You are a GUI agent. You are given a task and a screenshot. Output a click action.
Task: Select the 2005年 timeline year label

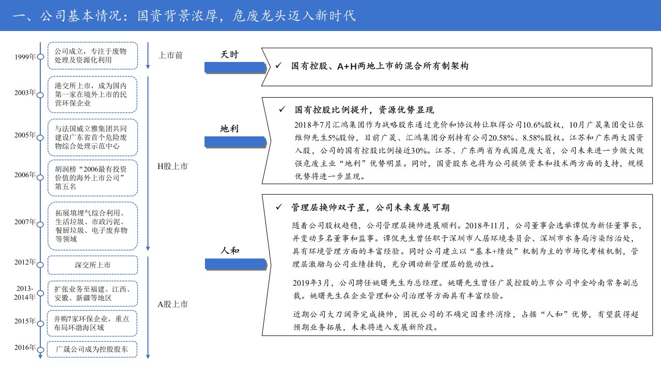pyautogui.click(x=25, y=135)
